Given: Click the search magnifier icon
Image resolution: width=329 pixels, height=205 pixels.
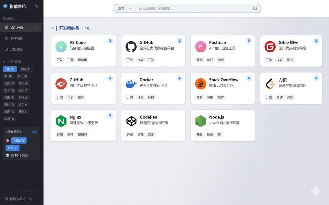Looking at the screenshot, I should click(255, 8).
